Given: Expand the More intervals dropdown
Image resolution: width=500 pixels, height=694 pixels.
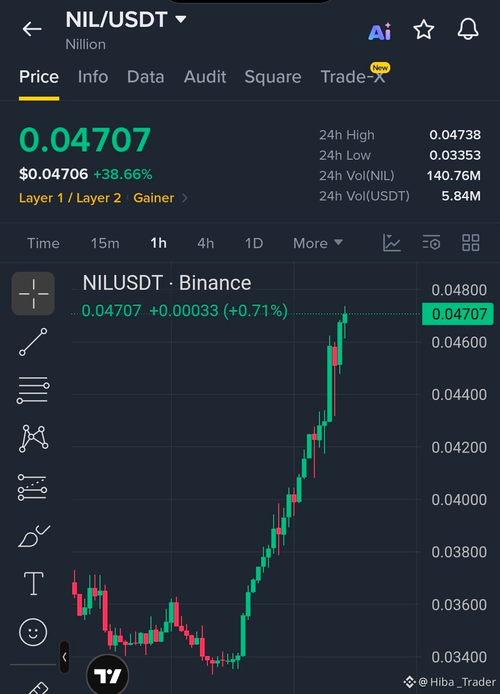Looking at the screenshot, I should click(x=318, y=243).
